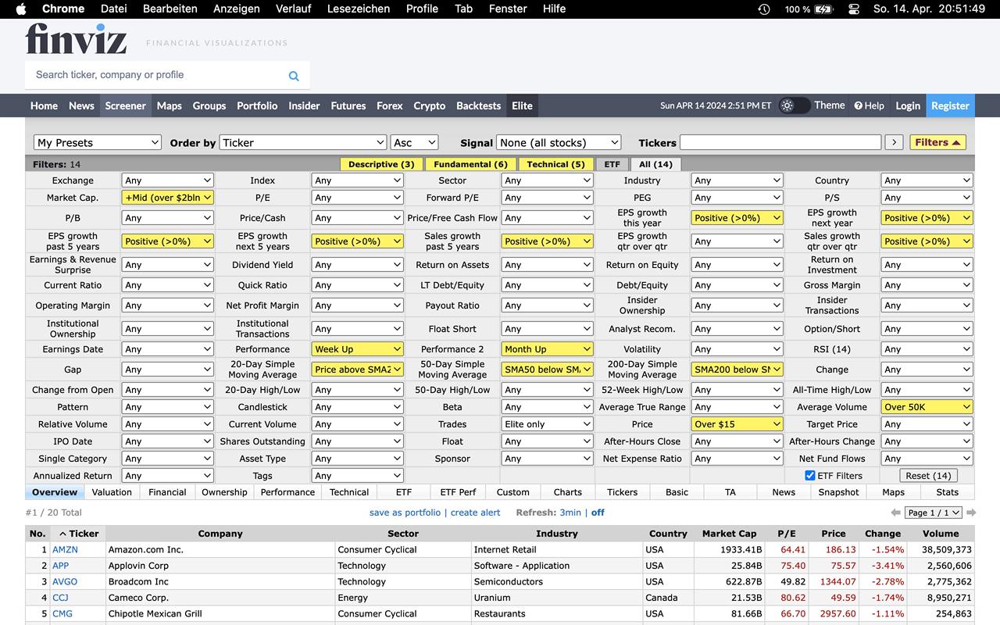The height and width of the screenshot is (625, 1000).
Task: Sort table by Market Cap column header
Action: click(x=729, y=534)
